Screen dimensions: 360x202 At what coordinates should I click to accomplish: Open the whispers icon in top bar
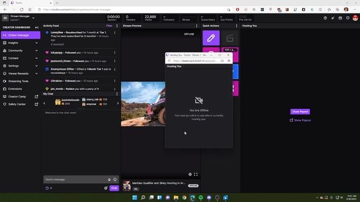(x=348, y=18)
